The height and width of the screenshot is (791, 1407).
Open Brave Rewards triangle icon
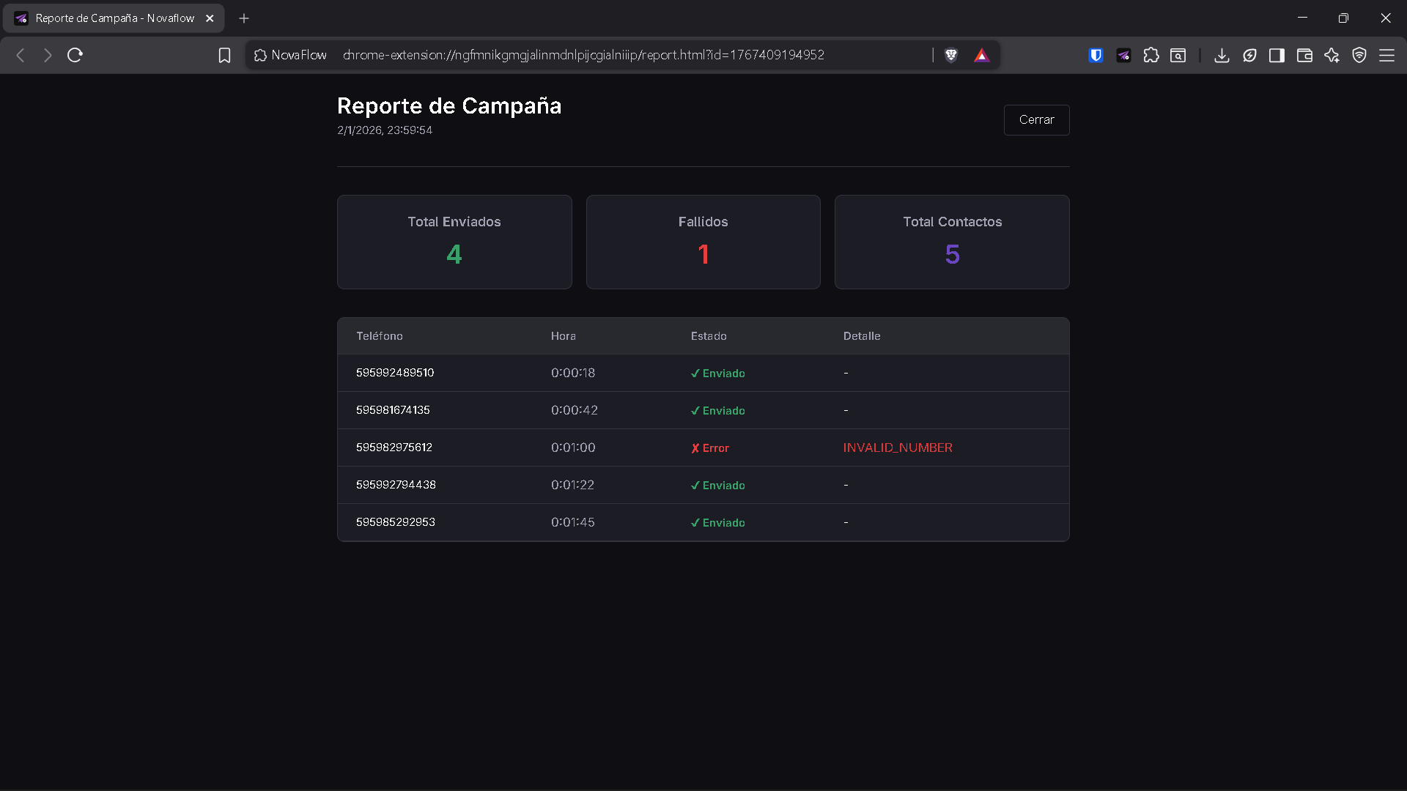coord(982,55)
